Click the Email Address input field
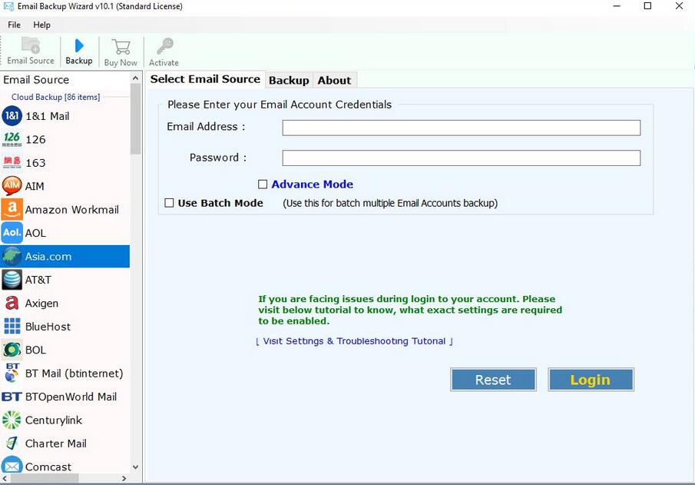The image size is (695, 485). tap(461, 128)
